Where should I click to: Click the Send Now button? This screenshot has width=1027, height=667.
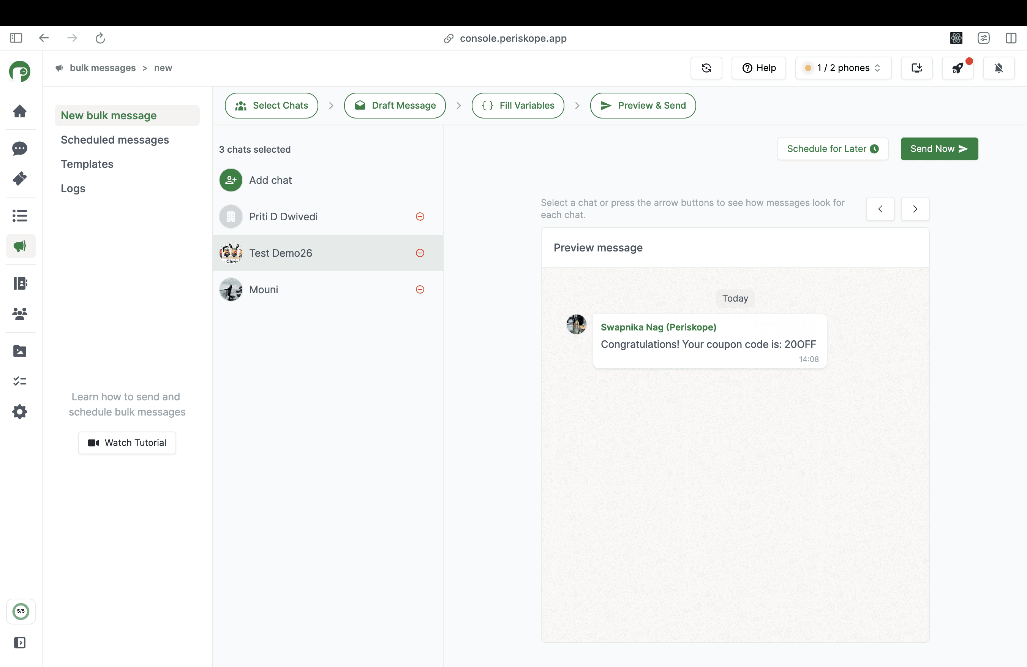click(939, 149)
